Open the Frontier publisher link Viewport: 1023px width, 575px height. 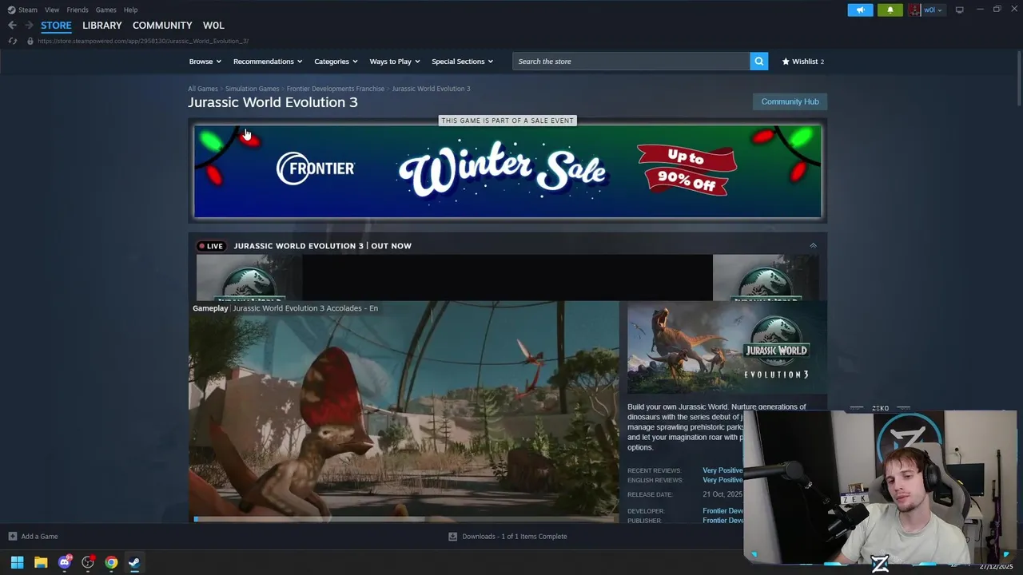(x=723, y=521)
